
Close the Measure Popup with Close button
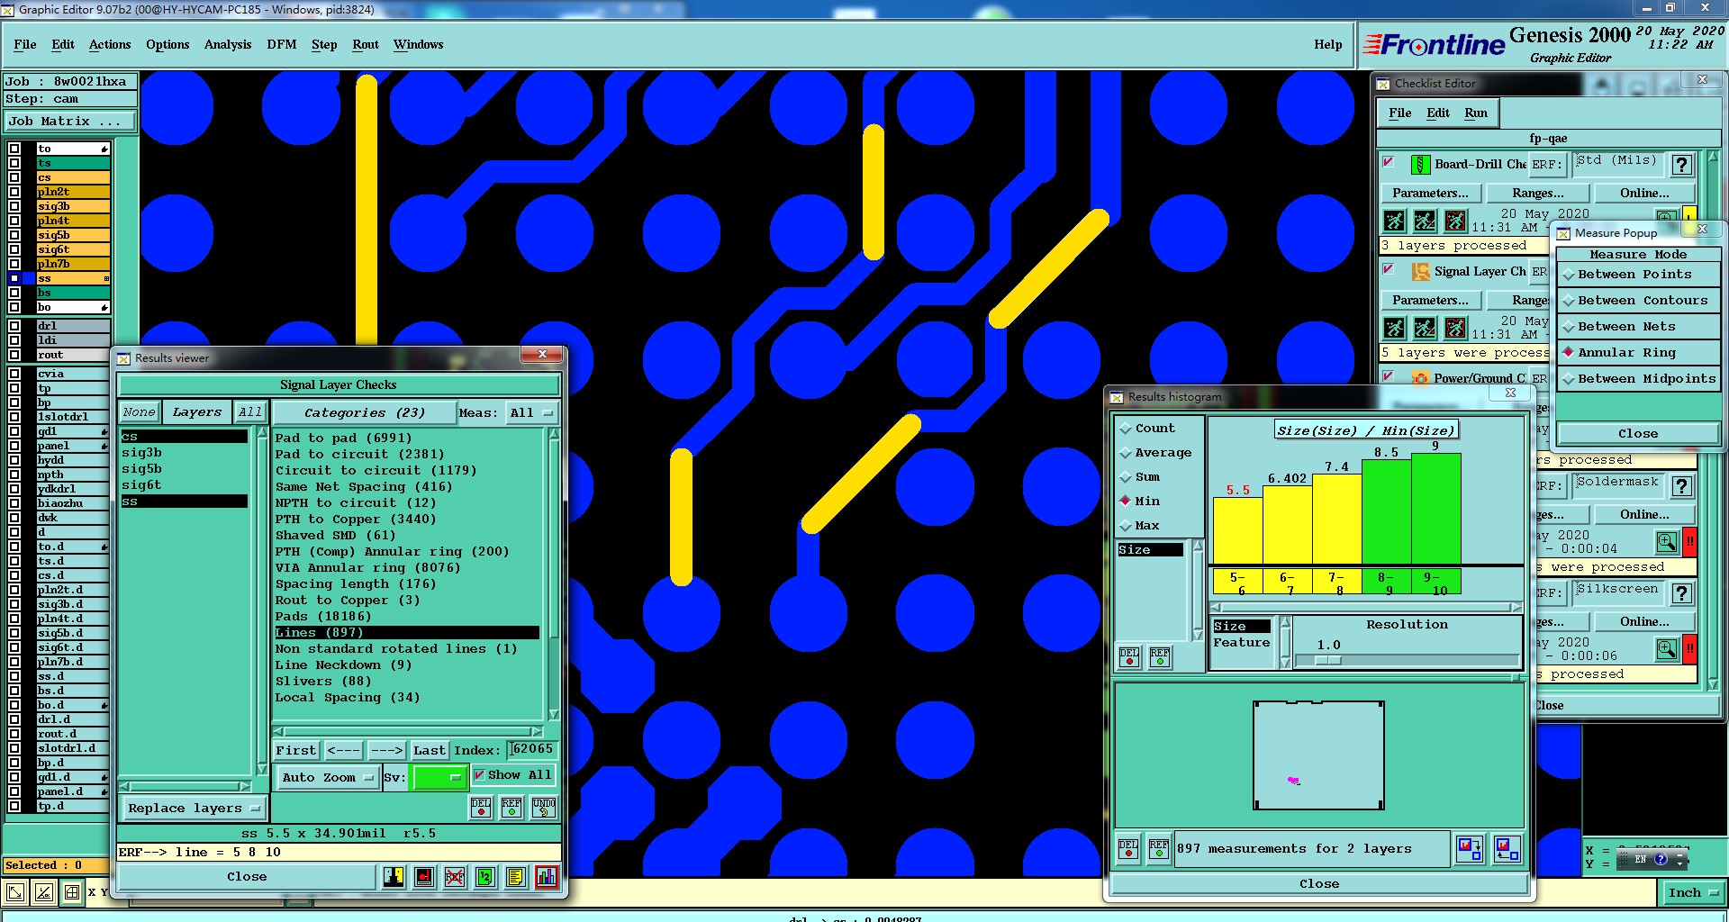(1637, 434)
